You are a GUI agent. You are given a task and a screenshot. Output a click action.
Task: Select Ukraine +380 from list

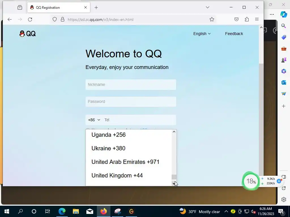click(x=129, y=148)
